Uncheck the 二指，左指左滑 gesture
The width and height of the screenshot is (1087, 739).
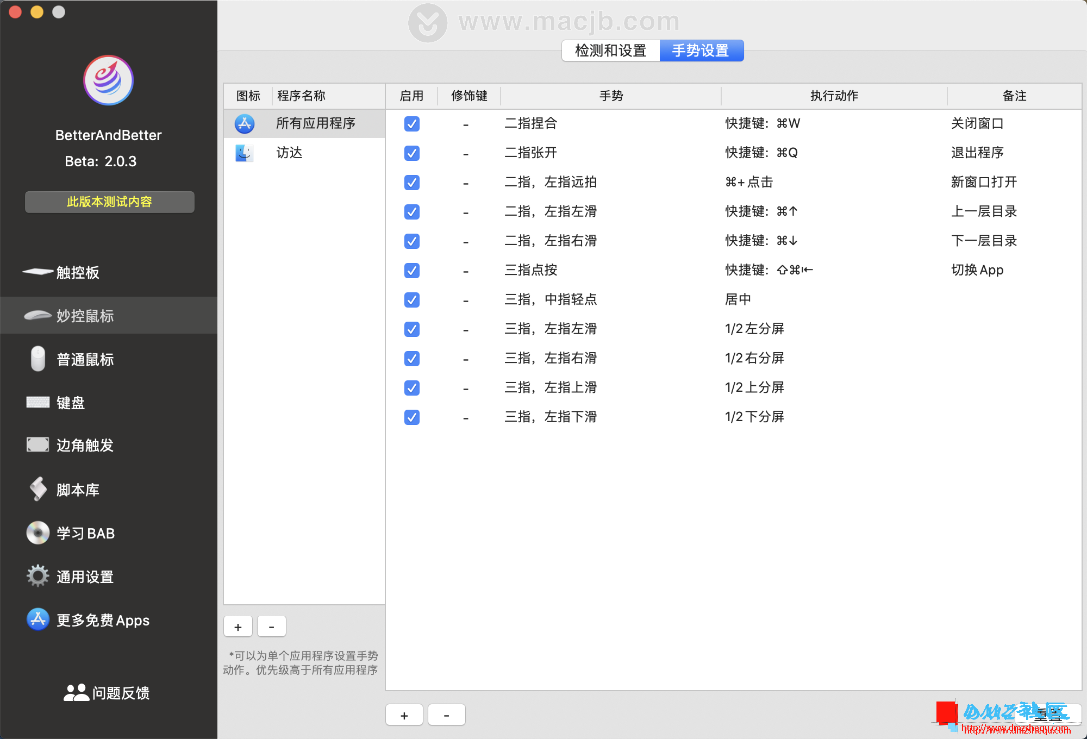(x=412, y=212)
